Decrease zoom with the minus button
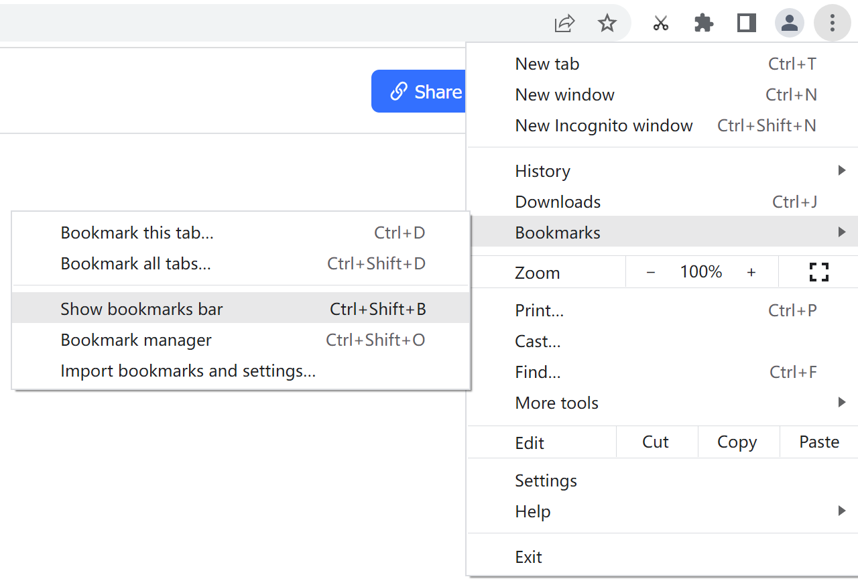858x583 pixels. pyautogui.click(x=650, y=272)
